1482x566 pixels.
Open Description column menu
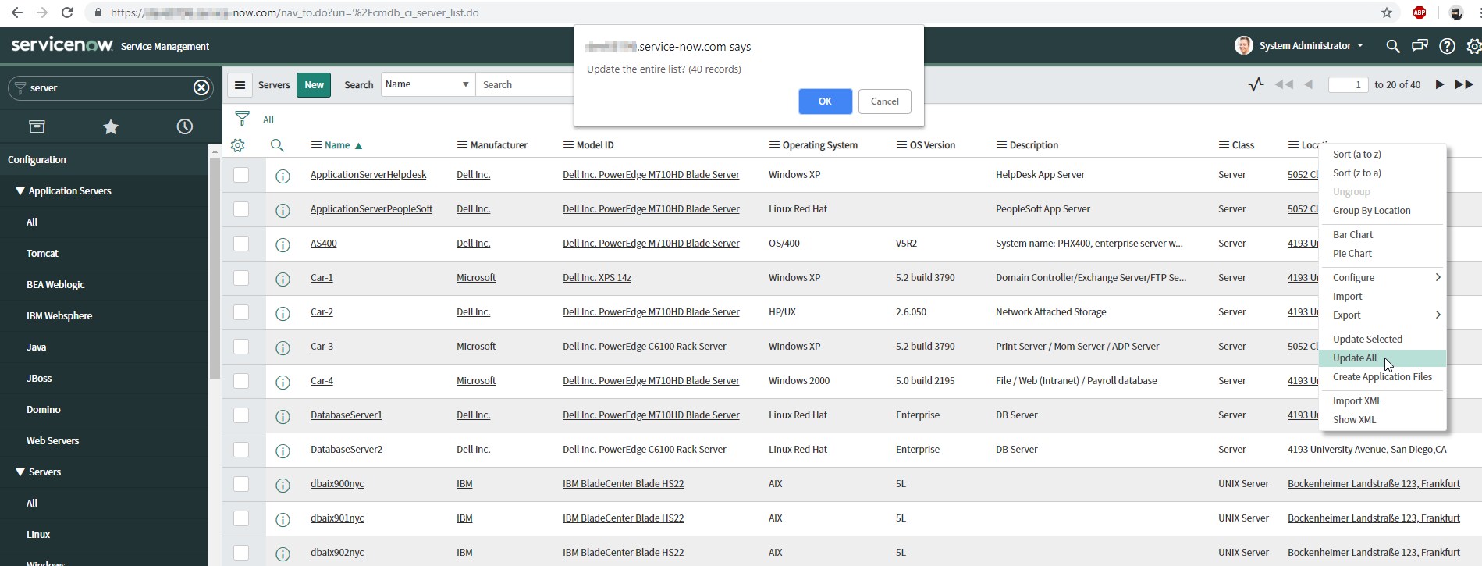[x=1001, y=145]
